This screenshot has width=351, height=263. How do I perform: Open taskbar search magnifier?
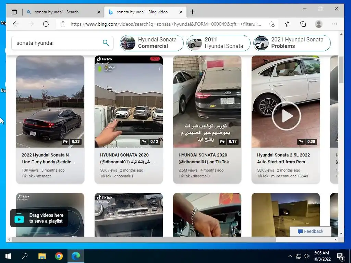25,256
